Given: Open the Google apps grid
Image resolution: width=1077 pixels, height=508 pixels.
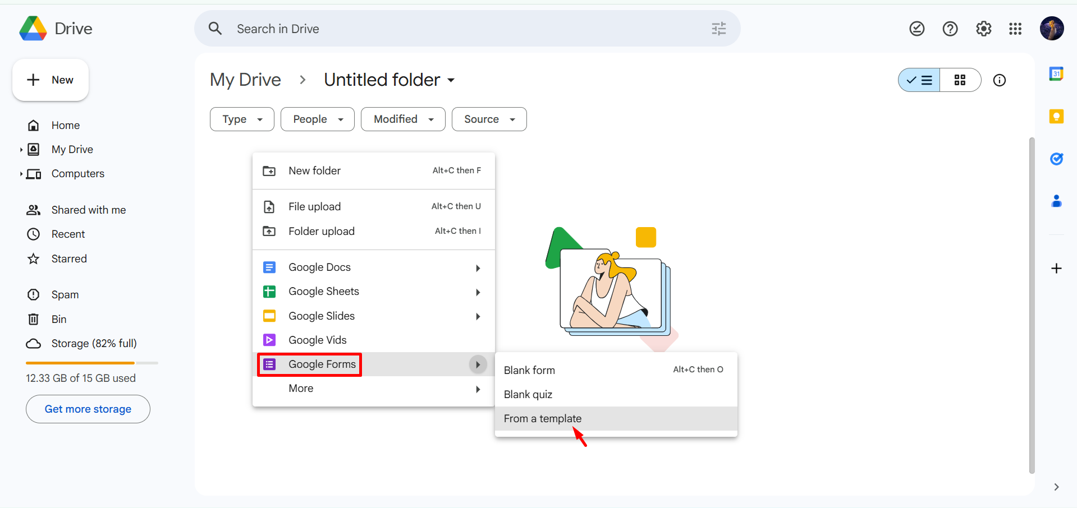Looking at the screenshot, I should (x=1015, y=29).
